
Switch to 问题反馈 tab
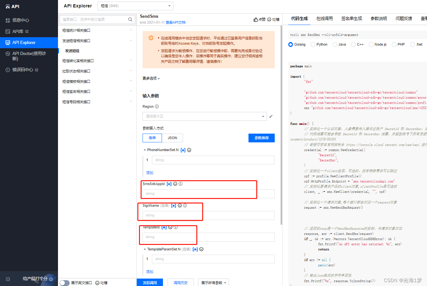(x=404, y=18)
